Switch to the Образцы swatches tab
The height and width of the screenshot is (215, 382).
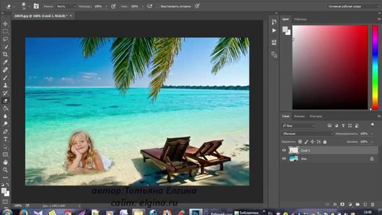click(300, 19)
